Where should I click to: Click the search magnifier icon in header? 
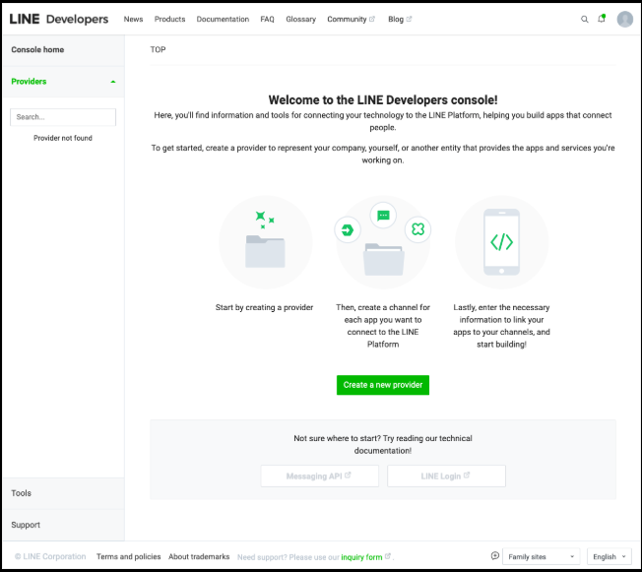(585, 19)
